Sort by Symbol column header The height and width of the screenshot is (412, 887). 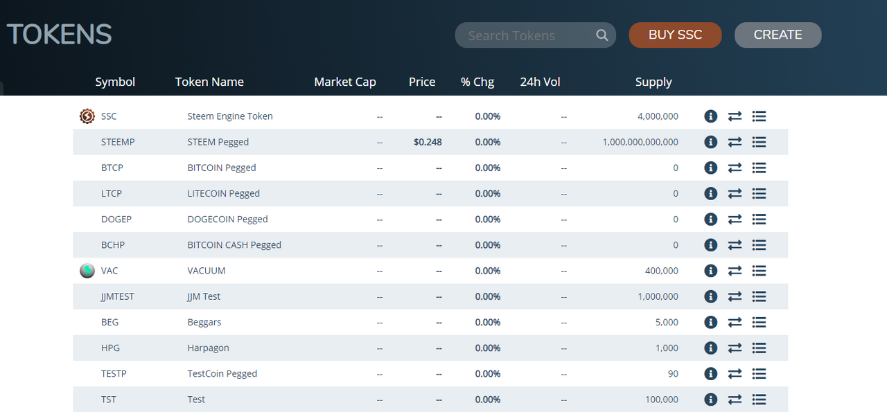click(x=115, y=82)
